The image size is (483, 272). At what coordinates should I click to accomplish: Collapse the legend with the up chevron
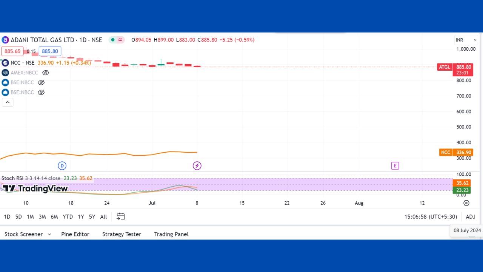(8, 102)
